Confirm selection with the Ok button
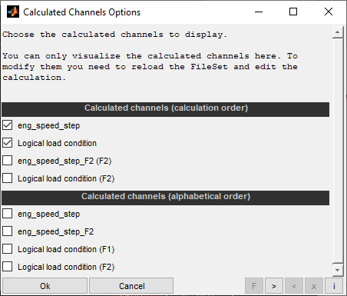 pos(45,286)
